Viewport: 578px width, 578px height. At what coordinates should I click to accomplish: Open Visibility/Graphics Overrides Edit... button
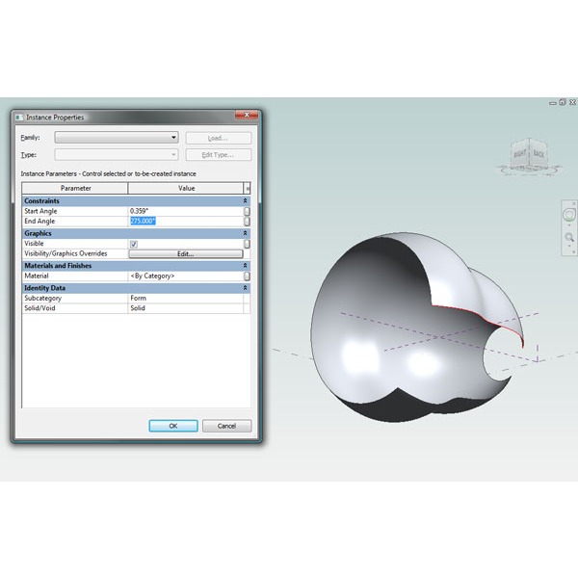(x=185, y=253)
